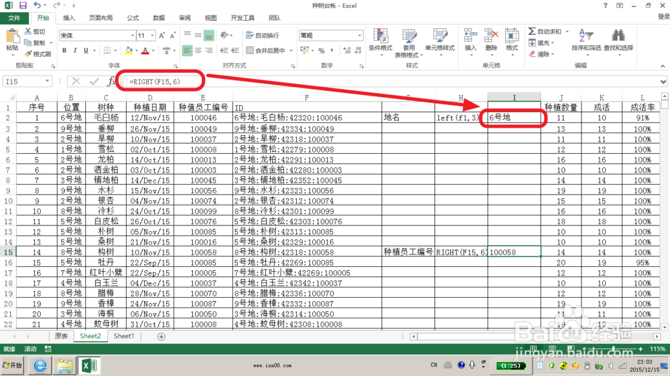670x376 pixels.
Task: Expand Merge and Center options arrow
Action: pyautogui.click(x=291, y=50)
